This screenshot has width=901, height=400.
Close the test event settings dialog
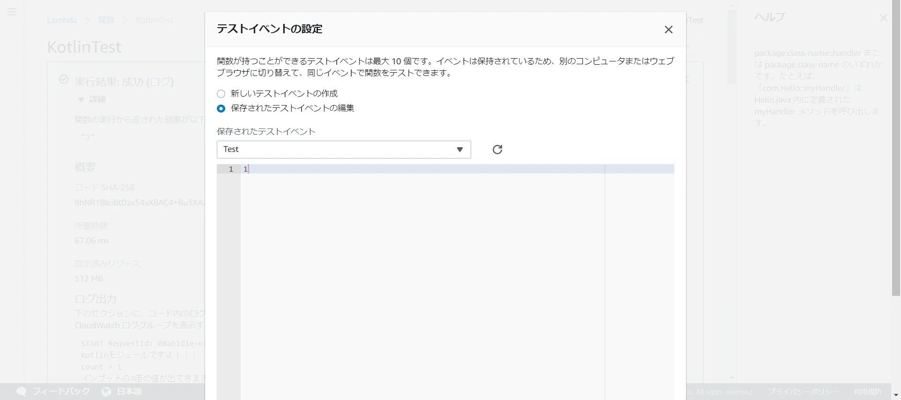pyautogui.click(x=669, y=30)
